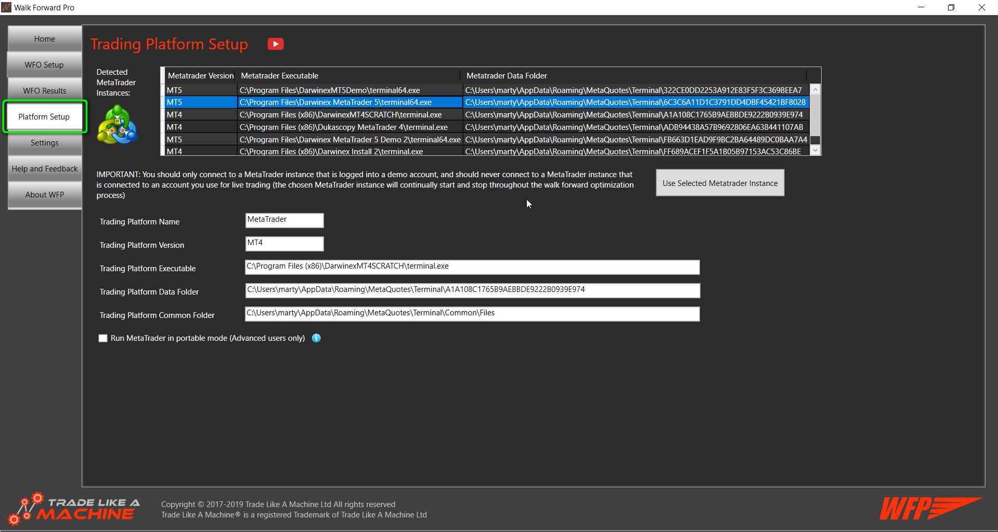Click the Trading Platform Name field

click(x=284, y=220)
